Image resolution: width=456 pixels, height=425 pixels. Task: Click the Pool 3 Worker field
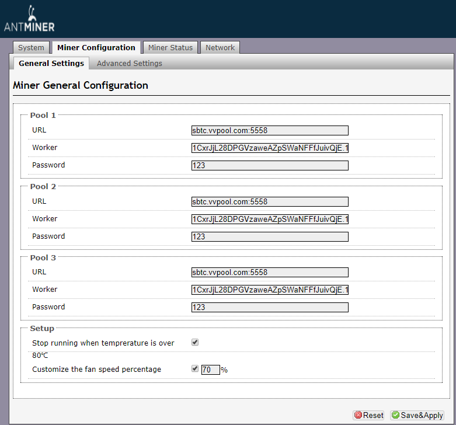pos(270,290)
